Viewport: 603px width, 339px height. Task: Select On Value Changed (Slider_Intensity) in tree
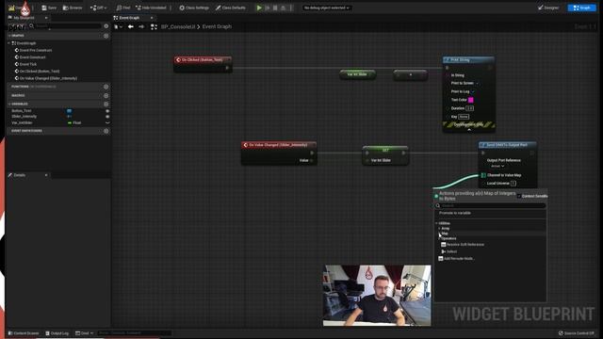point(48,78)
